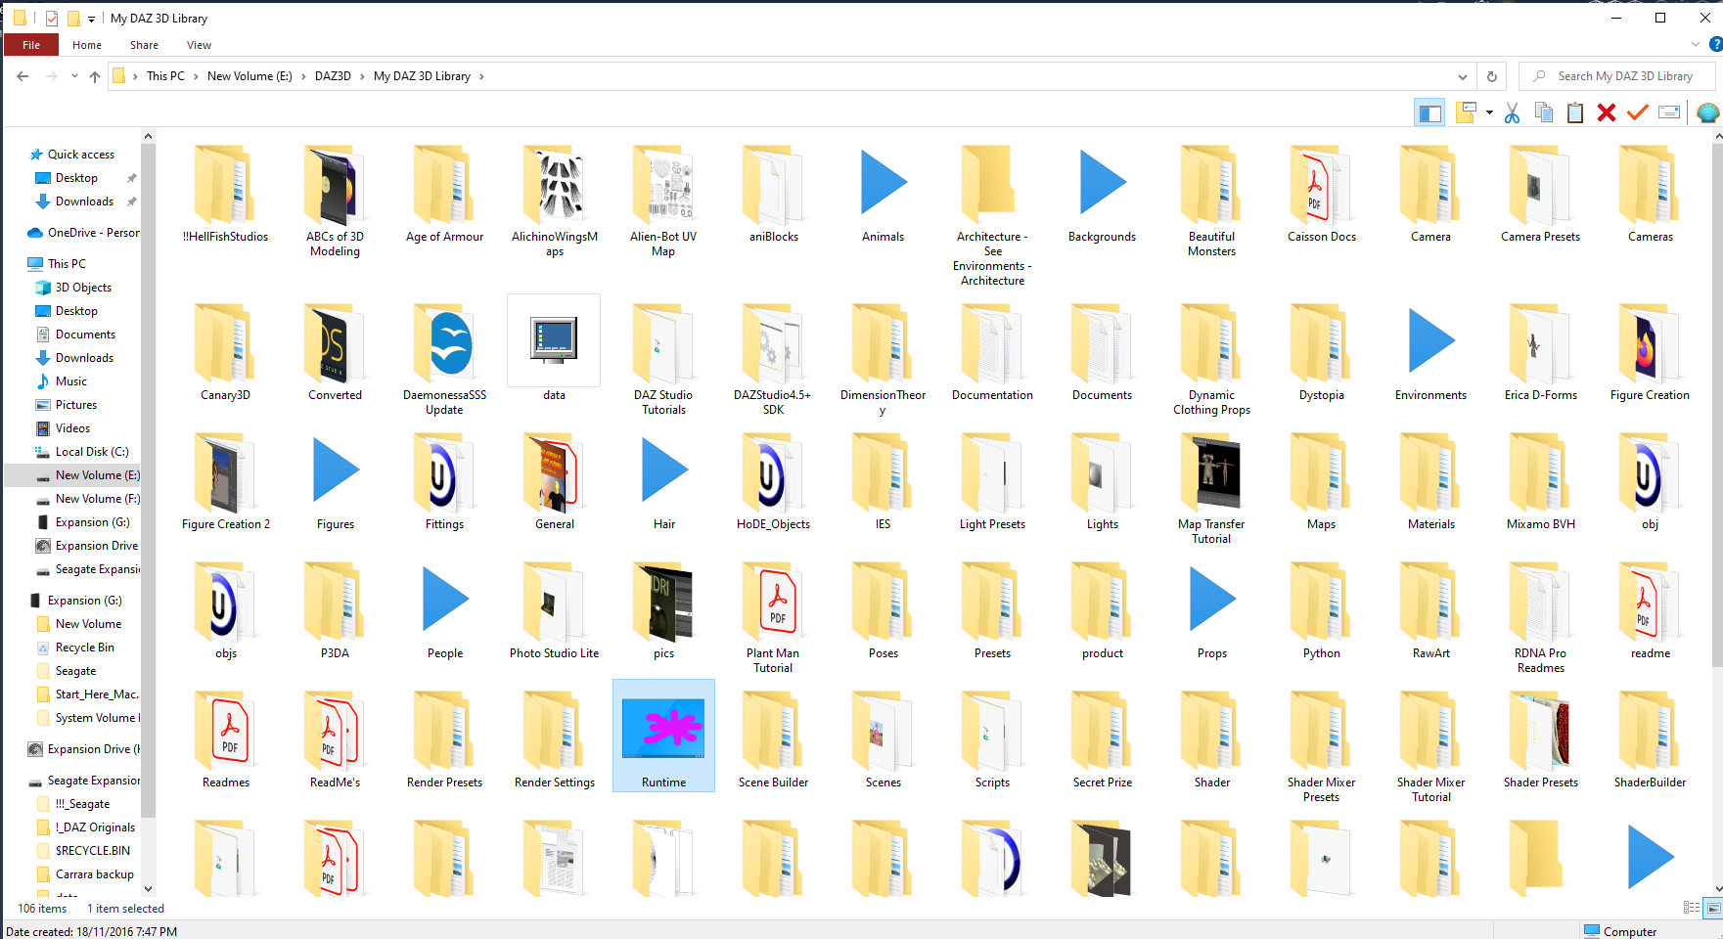Viewport: 1723px width, 939px height.
Task: Click the Cut scissors icon in toolbar
Action: [1513, 113]
